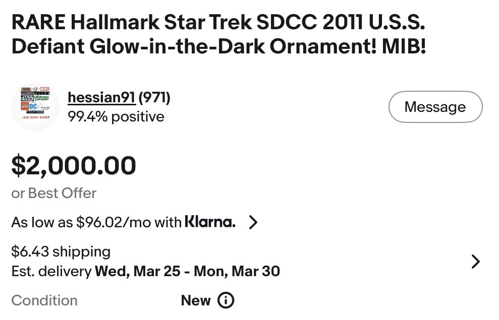Open the $6.43 shipping details
The height and width of the screenshot is (320, 499).
click(x=61, y=251)
